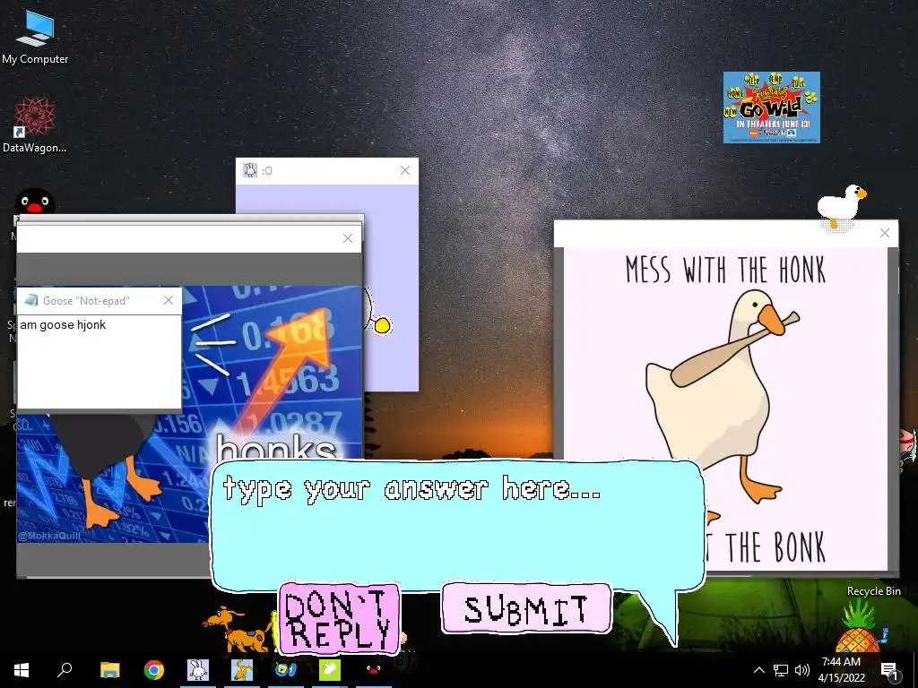Open the DataWagon desktop shortcut

[x=35, y=125]
